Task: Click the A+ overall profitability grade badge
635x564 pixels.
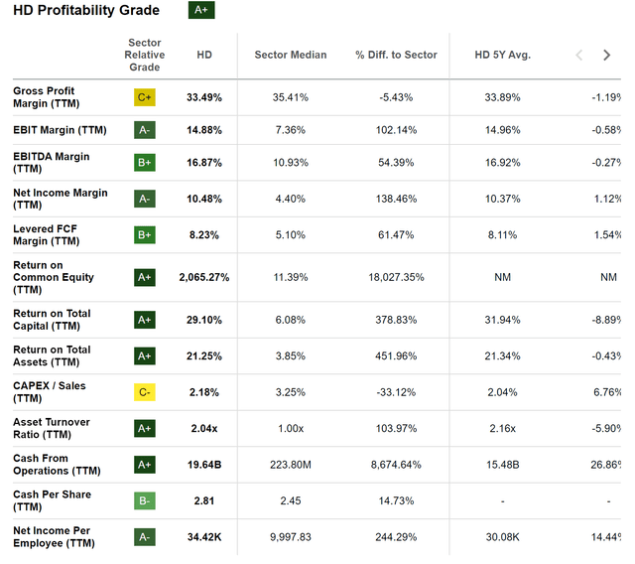Action: (201, 11)
